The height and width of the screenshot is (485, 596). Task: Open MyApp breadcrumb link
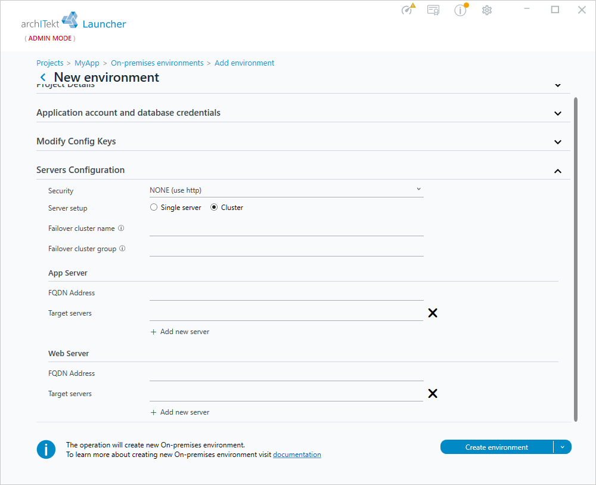(x=86, y=63)
